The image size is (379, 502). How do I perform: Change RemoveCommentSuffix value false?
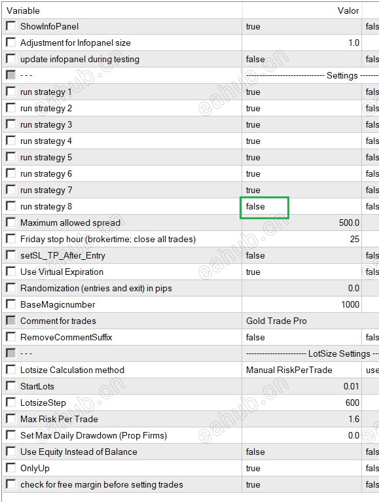302,337
